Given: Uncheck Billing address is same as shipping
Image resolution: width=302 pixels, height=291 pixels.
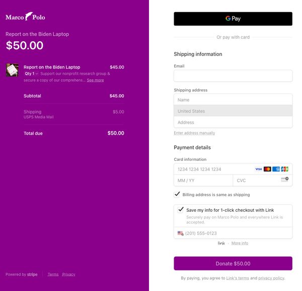Looking at the screenshot, I should tap(177, 194).
